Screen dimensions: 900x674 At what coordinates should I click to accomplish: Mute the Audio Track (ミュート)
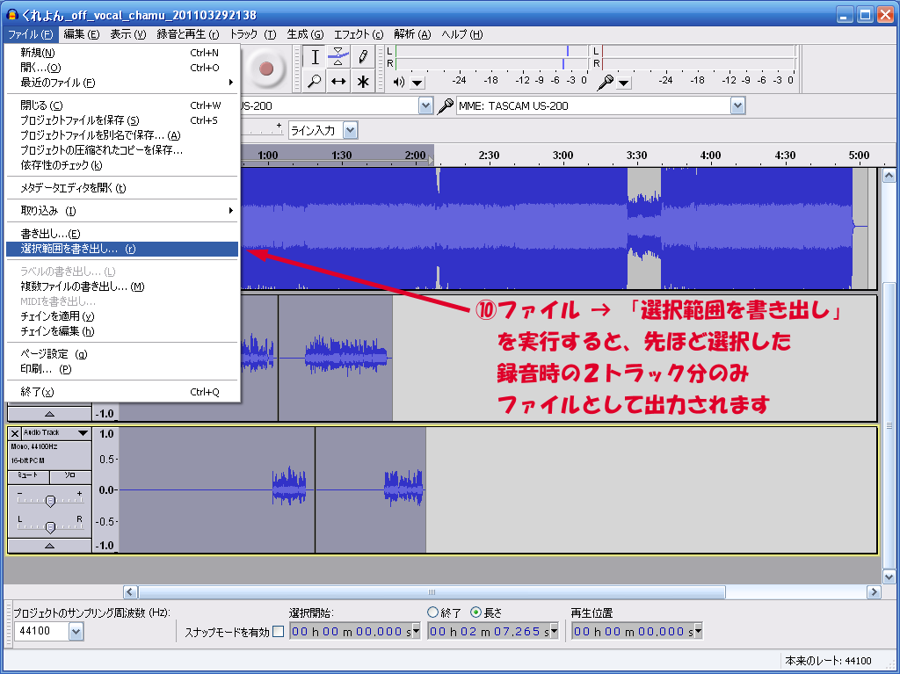[29, 476]
